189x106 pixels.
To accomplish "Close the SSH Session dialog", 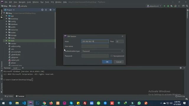I will [x=122, y=36].
